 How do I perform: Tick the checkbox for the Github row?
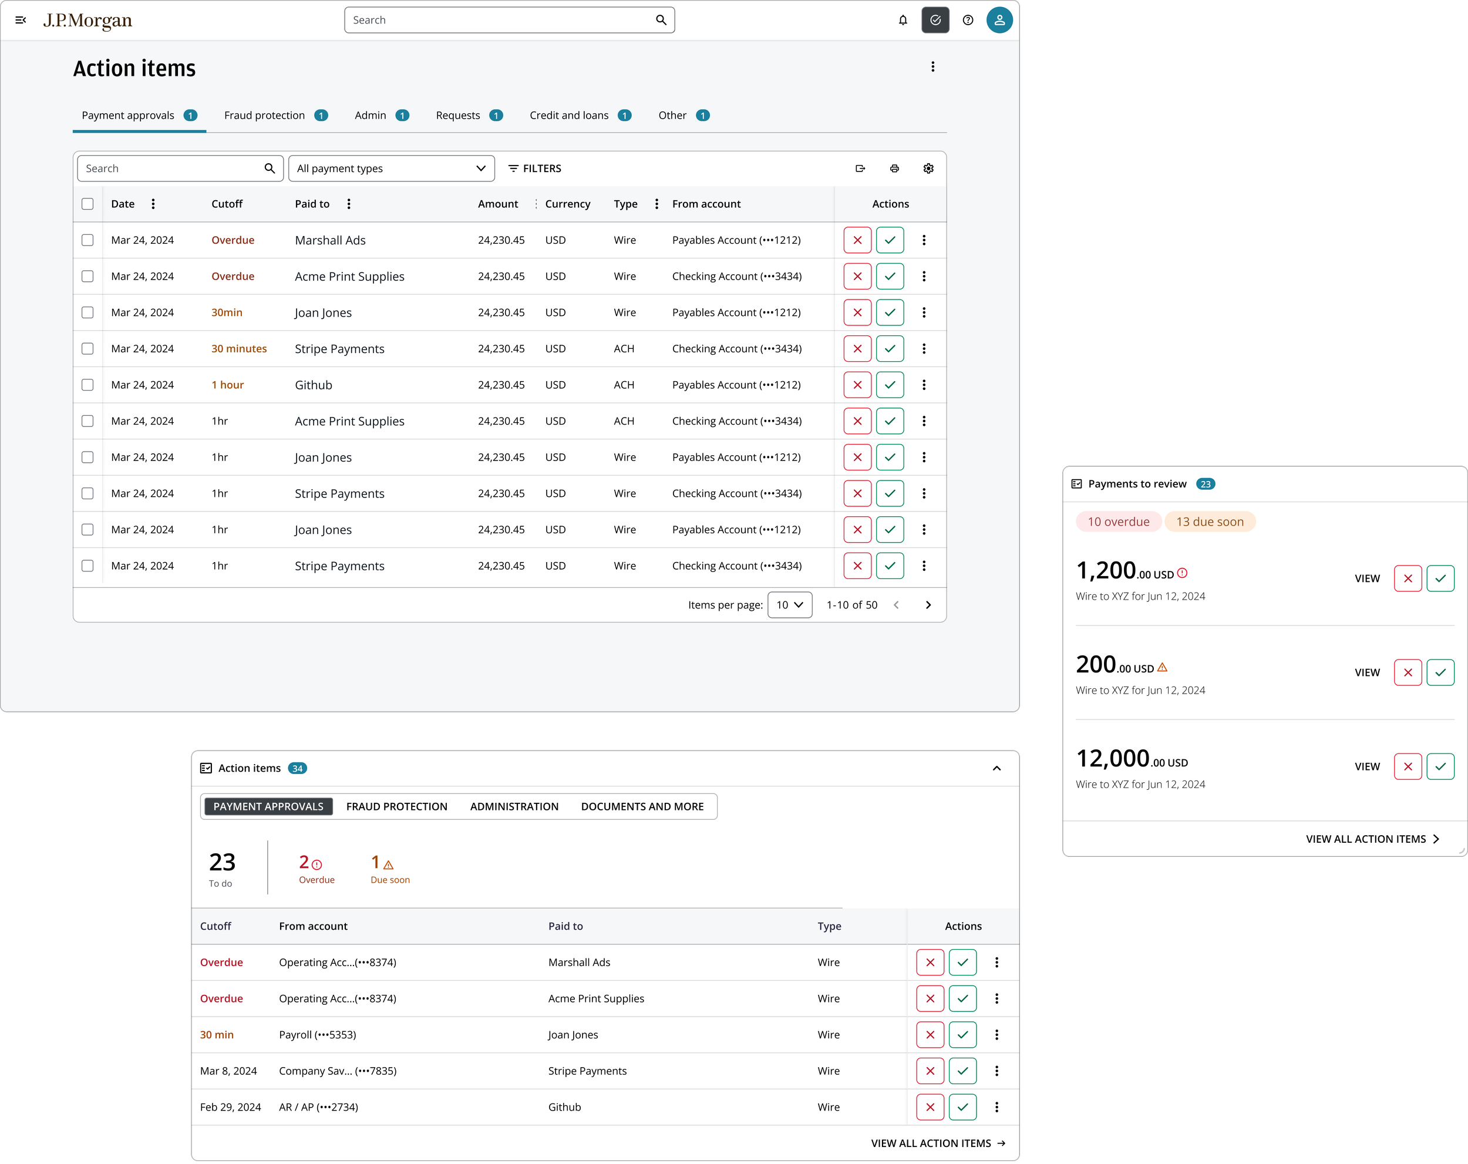pos(88,385)
